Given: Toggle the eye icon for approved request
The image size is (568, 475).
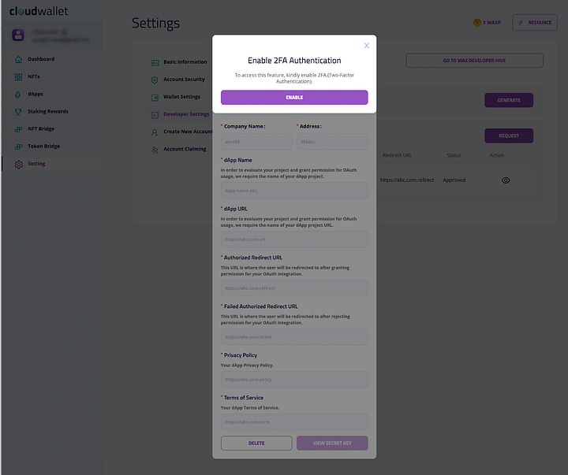Looking at the screenshot, I should (506, 180).
